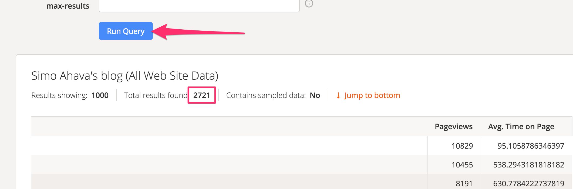Click the max-results field label
Screen dimensions: 573x189
68,6
